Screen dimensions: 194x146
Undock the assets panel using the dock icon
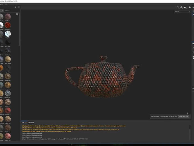pyautogui.click(x=16, y=7)
